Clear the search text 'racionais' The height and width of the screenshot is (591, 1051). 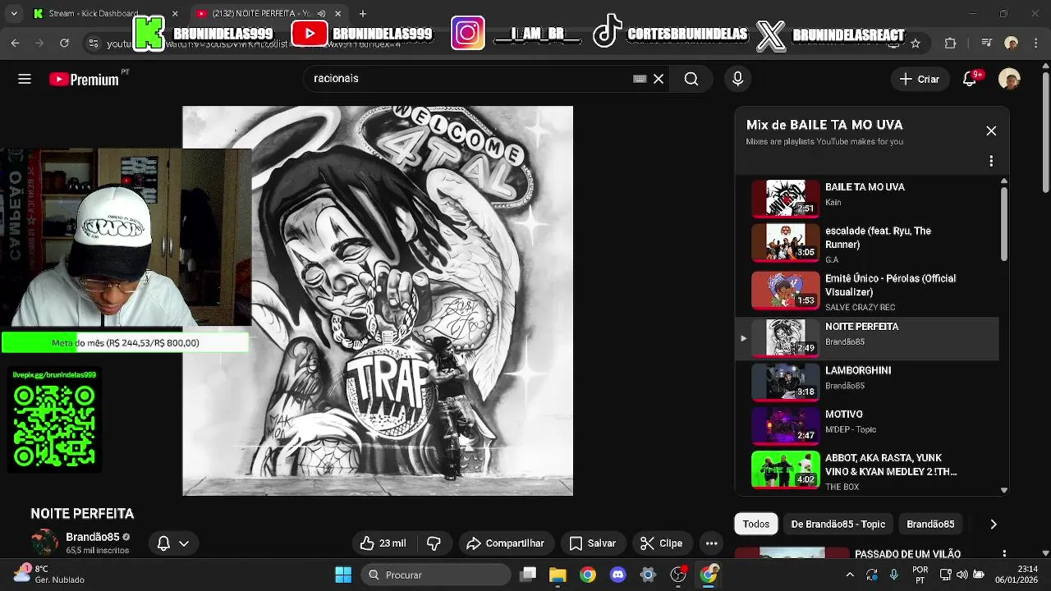pos(659,79)
